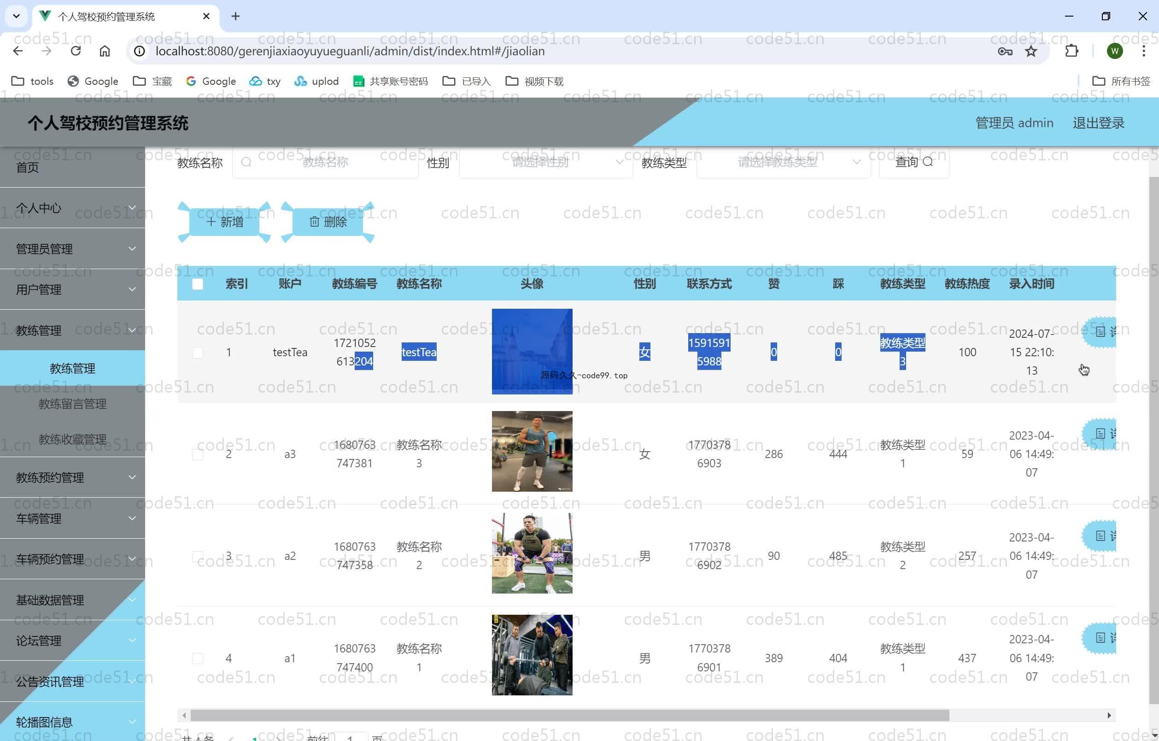Click the 管理员 admin label

pyautogui.click(x=1014, y=123)
